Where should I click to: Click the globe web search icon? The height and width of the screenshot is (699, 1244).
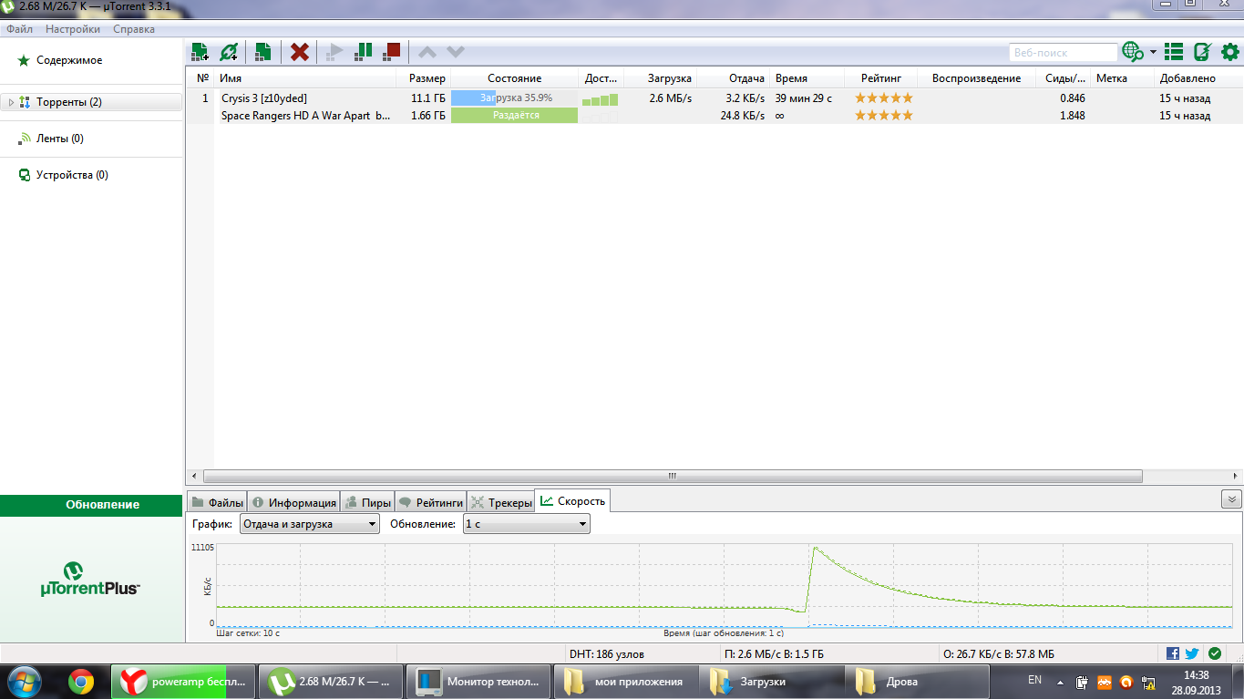coord(1133,52)
